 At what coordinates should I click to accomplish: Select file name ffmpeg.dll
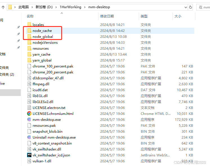pos(41,84)
